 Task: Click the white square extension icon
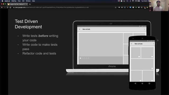click(x=133, y=7)
